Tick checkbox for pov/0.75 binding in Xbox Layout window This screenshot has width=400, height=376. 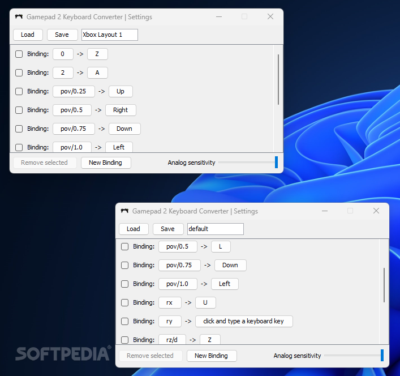pyautogui.click(x=19, y=129)
